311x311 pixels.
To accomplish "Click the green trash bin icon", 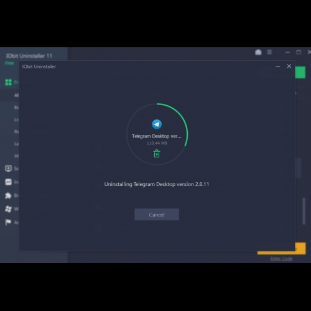I will (x=157, y=154).
